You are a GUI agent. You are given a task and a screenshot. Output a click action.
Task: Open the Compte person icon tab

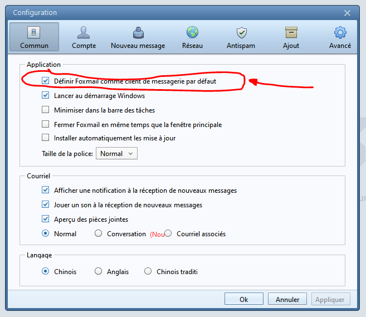pyautogui.click(x=84, y=32)
